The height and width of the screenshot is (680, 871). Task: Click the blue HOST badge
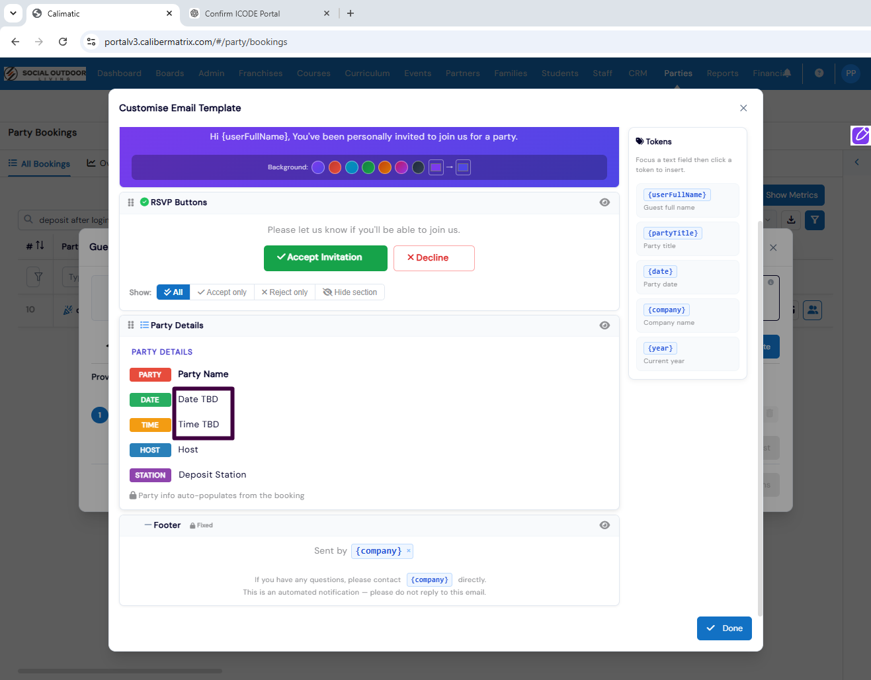click(x=150, y=450)
